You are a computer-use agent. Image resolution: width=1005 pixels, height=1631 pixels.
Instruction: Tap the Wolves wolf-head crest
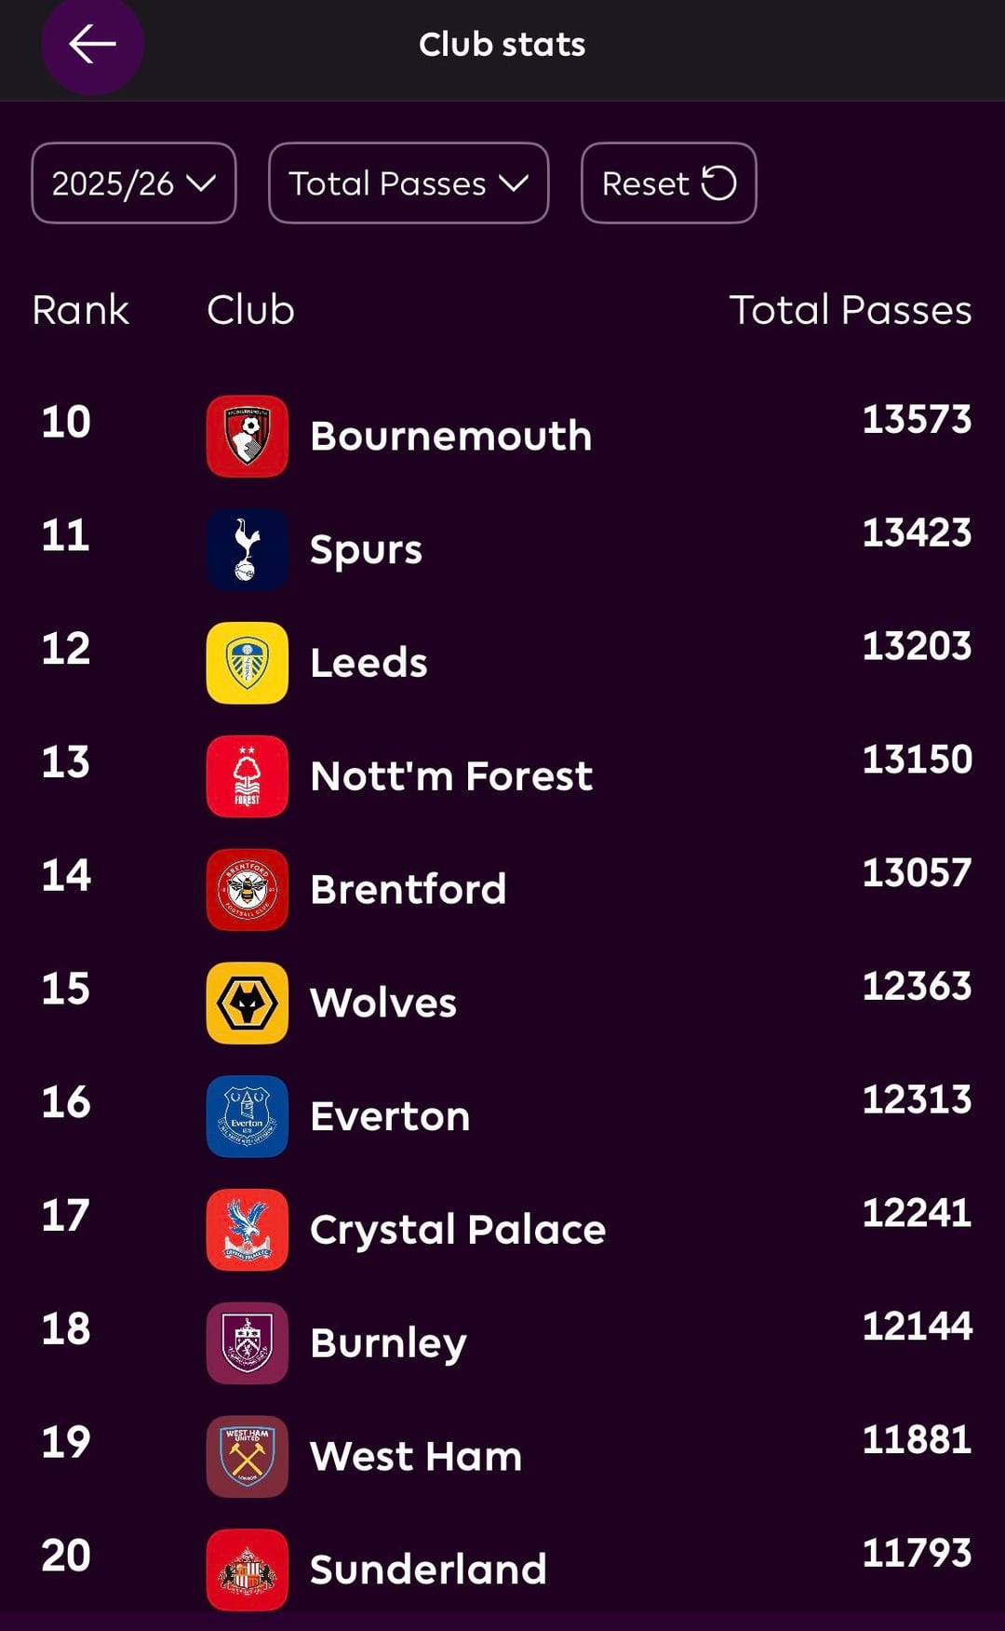point(247,1003)
